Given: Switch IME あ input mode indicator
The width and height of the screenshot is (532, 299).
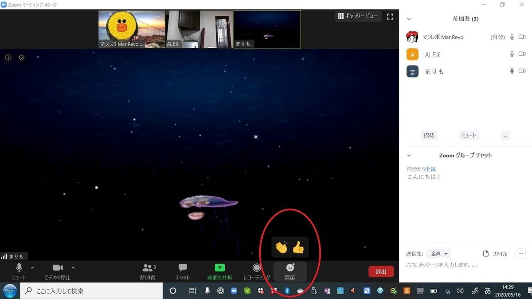Looking at the screenshot, I should [x=488, y=291].
